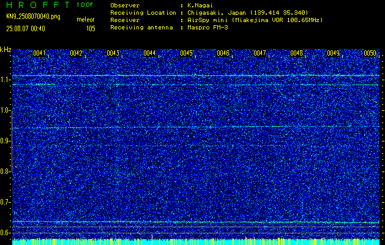Screen dimensions: 385x245
Task: Click the 0.9 frequency axis label
Action: [6, 141]
